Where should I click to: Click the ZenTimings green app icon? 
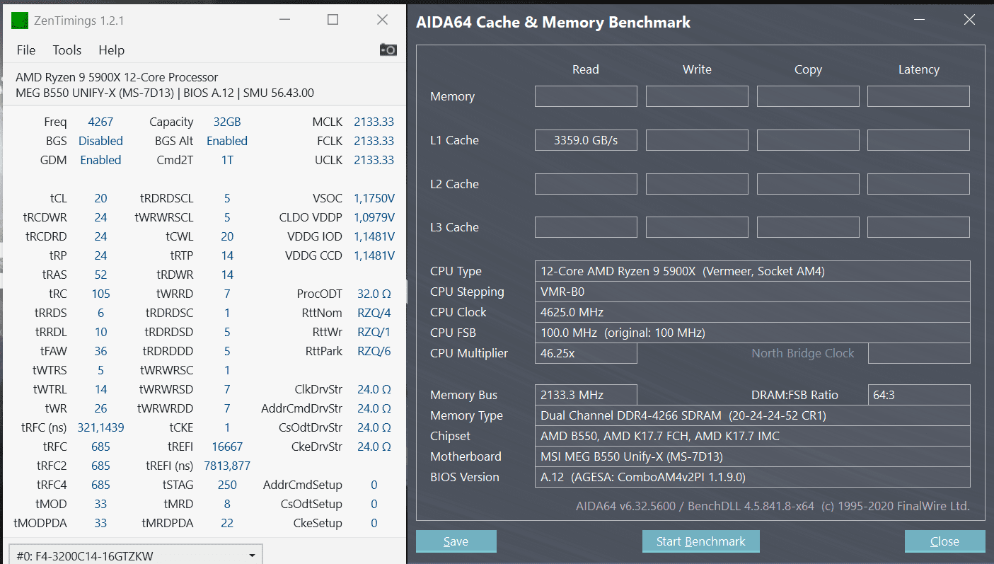click(x=20, y=21)
